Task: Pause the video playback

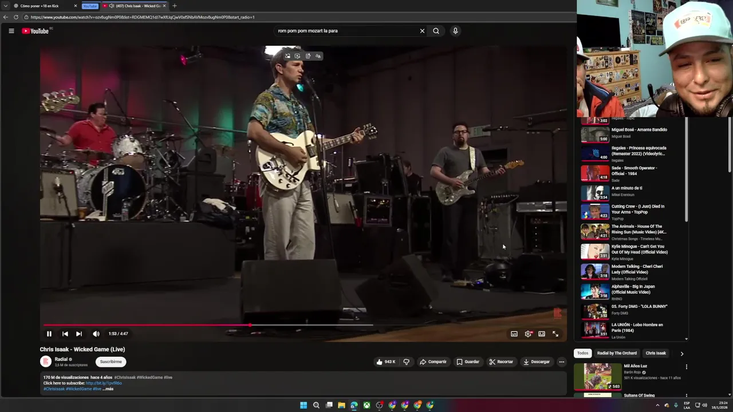Action: point(49,334)
